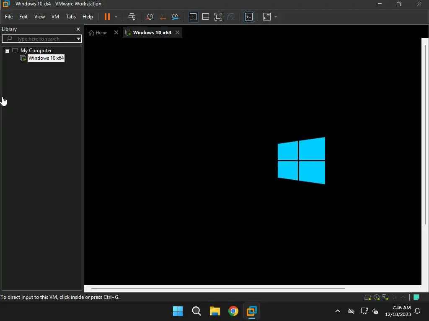Toggle the console view button
429x321 pixels.
coord(249,17)
